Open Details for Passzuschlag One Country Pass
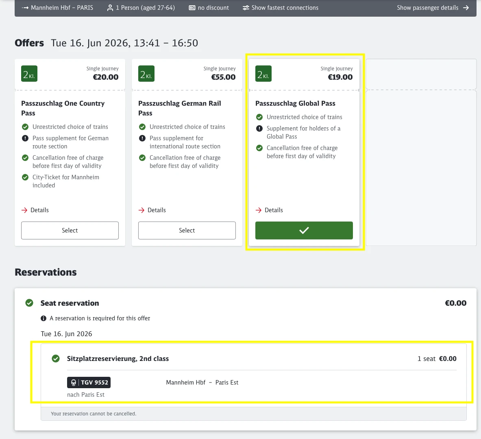This screenshot has height=439, width=481. tap(35, 210)
